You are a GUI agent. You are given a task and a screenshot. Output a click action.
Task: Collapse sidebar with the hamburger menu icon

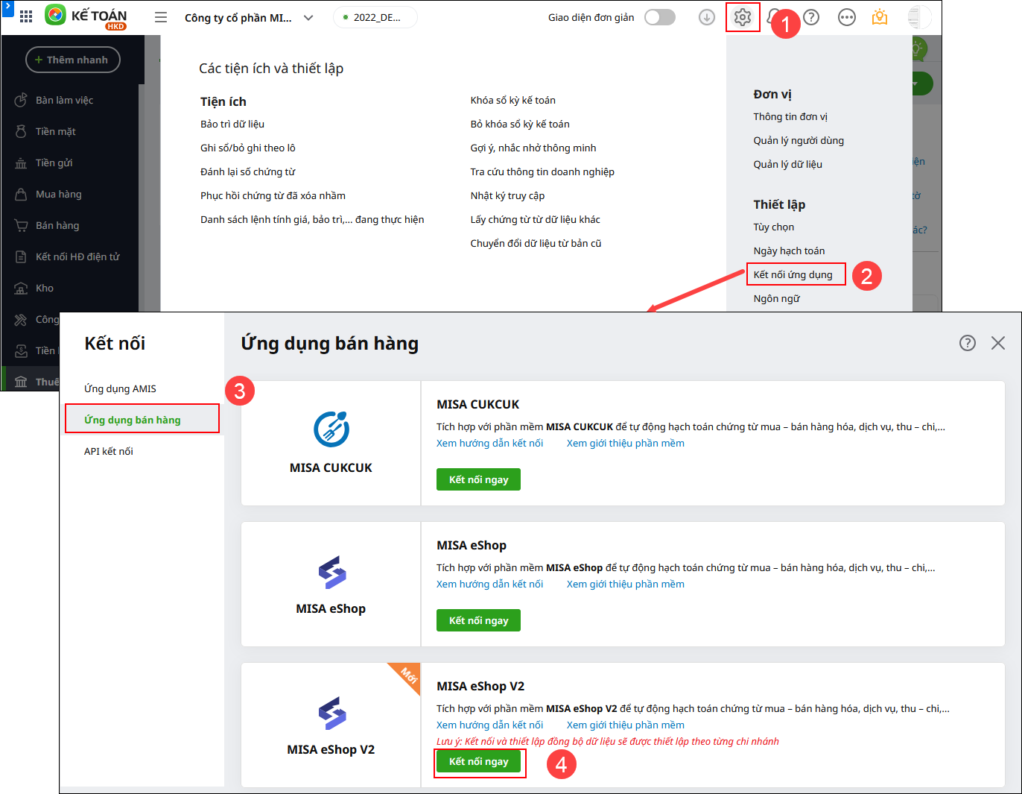[161, 17]
